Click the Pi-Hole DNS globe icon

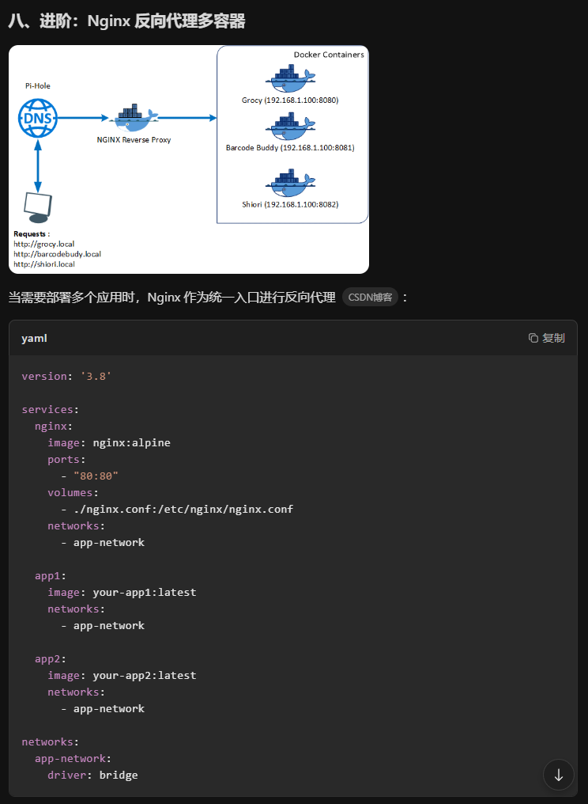37,118
